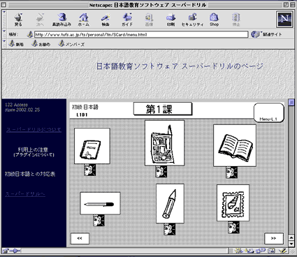Click the URL location field

[x=141, y=35]
